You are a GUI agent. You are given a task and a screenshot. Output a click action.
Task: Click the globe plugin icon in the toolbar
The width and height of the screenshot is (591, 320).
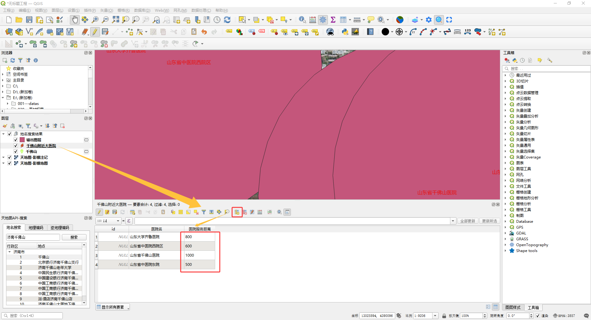[400, 20]
